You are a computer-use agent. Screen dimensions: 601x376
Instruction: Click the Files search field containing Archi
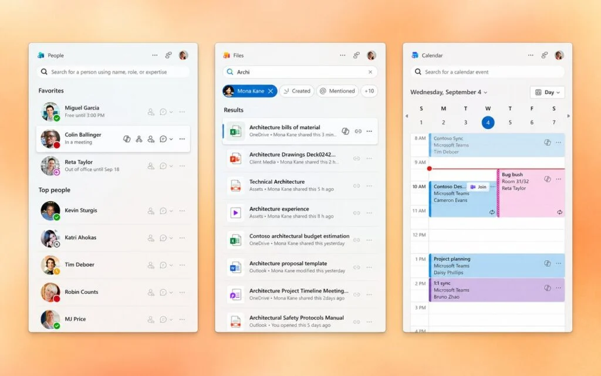pos(300,72)
